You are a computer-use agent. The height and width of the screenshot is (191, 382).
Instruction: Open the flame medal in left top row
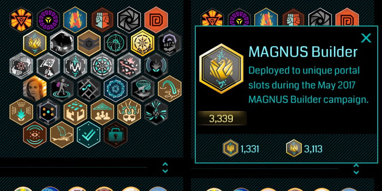75,20
